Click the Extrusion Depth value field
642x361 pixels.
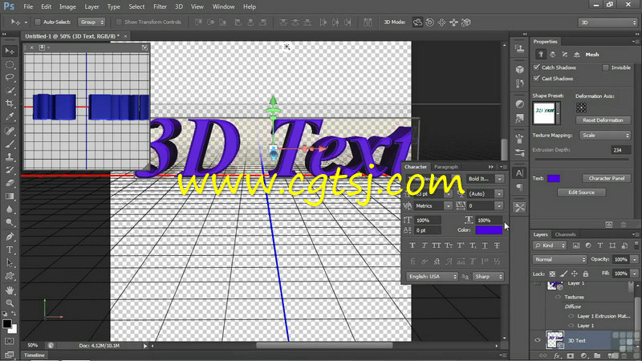pos(620,150)
